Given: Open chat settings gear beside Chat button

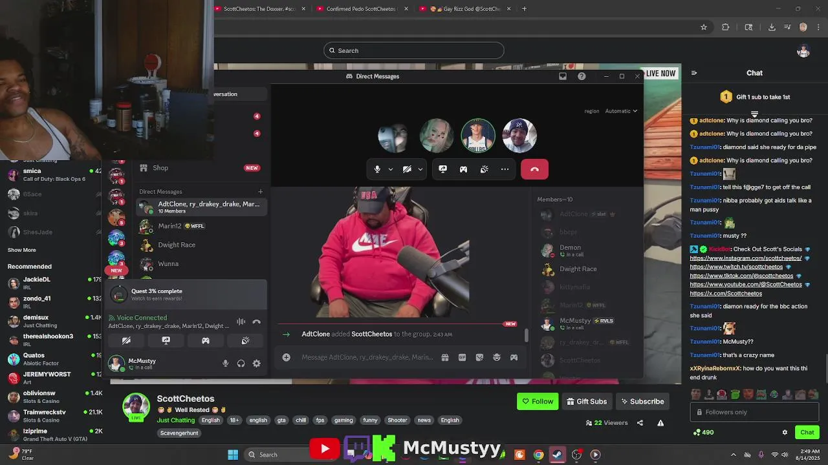Looking at the screenshot, I should pyautogui.click(x=785, y=432).
